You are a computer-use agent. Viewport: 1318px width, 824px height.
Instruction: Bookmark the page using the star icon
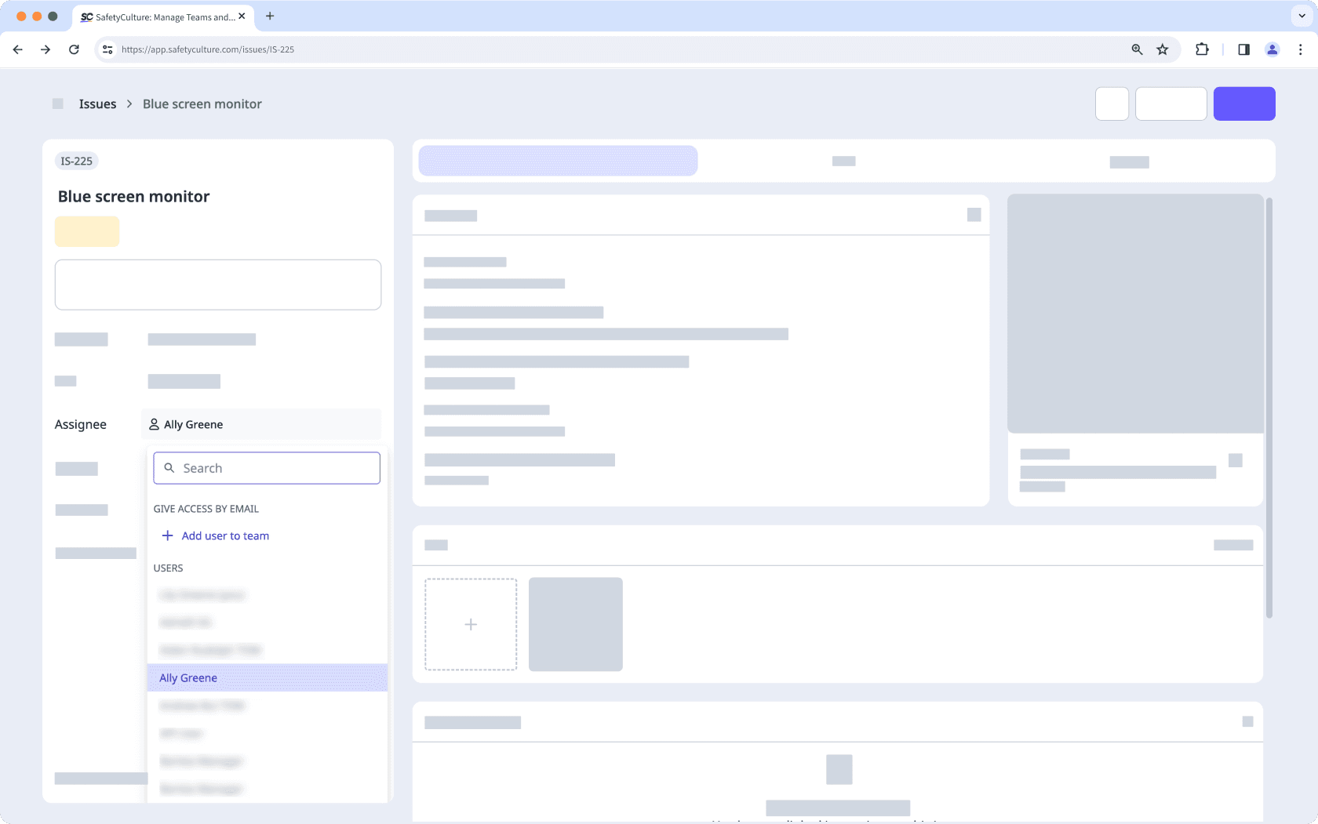pyautogui.click(x=1162, y=49)
